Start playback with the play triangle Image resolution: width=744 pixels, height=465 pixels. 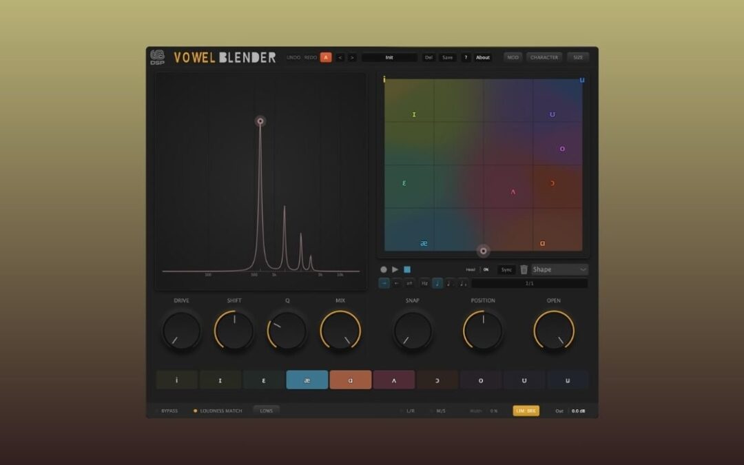click(x=395, y=269)
